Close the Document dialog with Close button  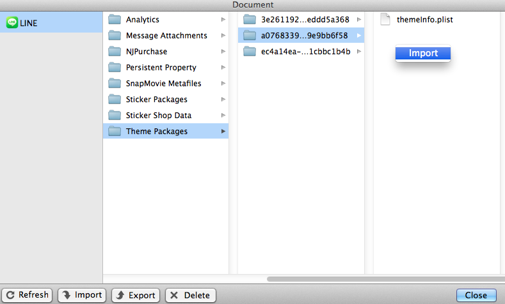click(476, 295)
